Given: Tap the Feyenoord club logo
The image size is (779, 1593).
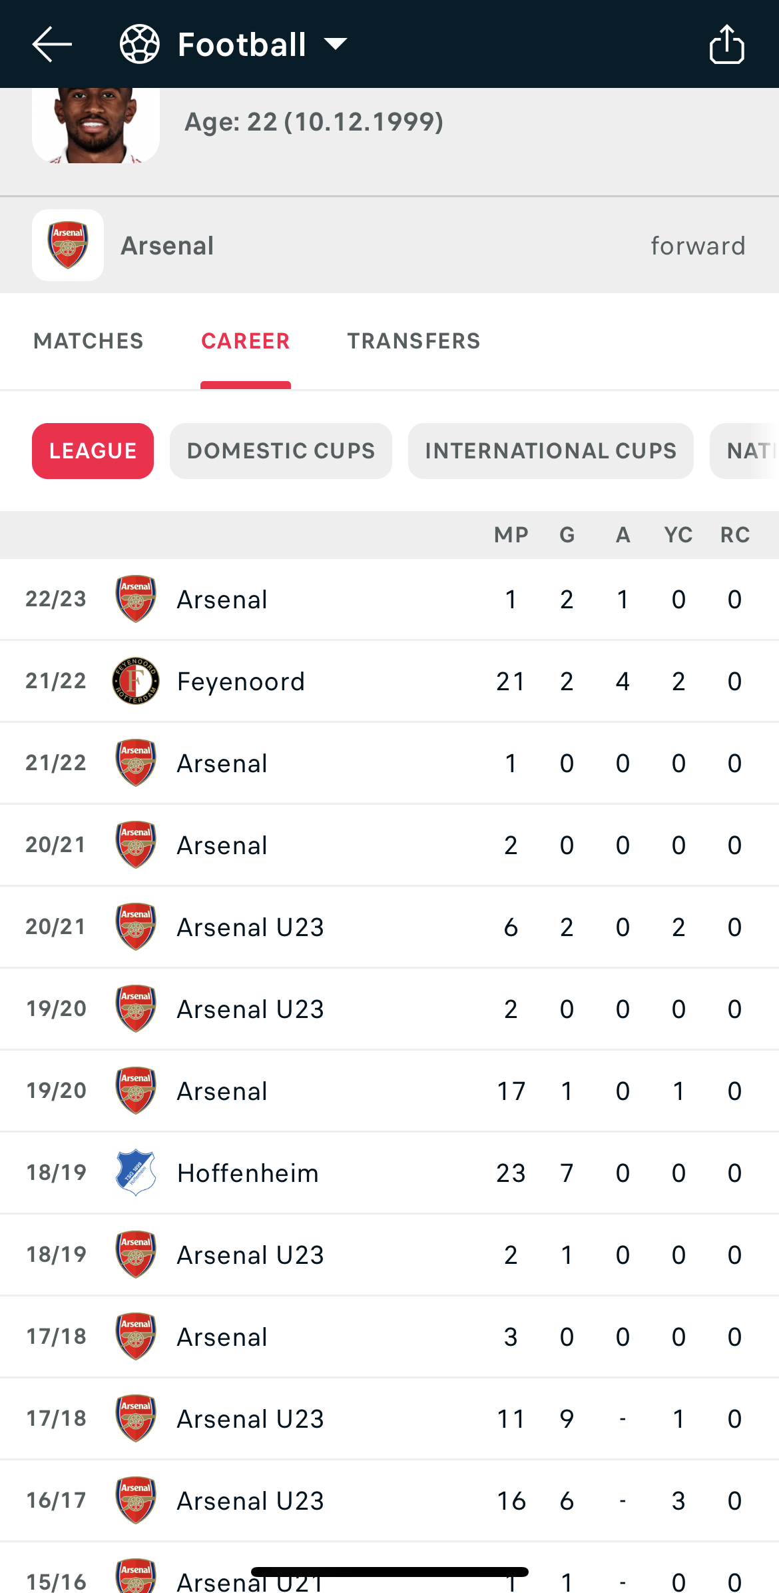Looking at the screenshot, I should [x=136, y=681].
